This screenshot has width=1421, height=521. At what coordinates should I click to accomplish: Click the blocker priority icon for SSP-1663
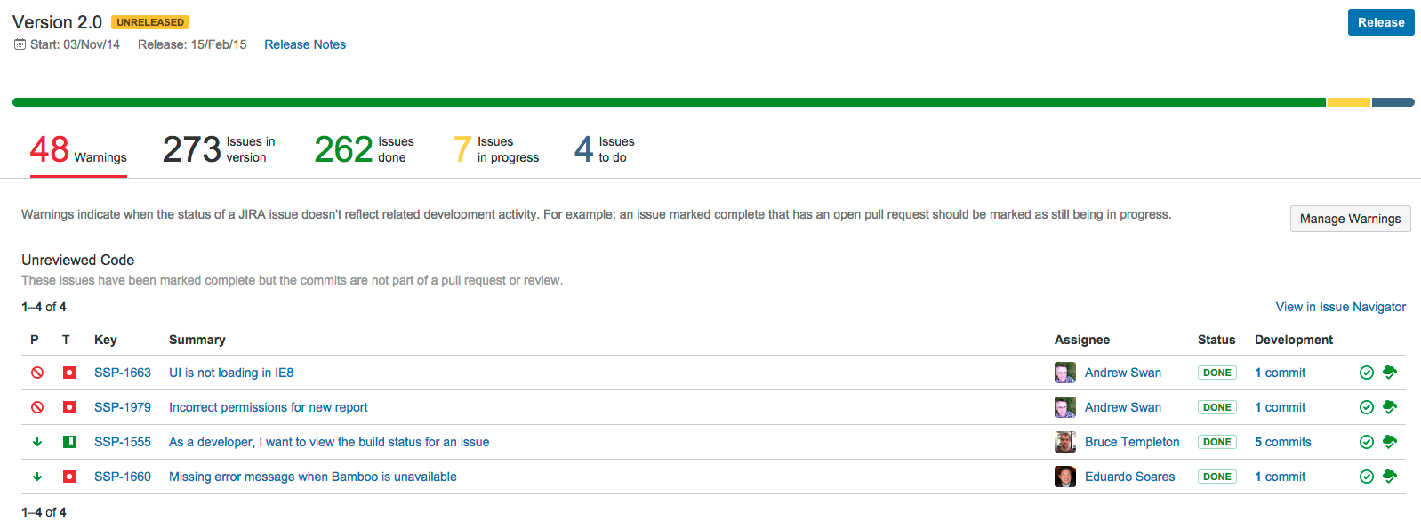37,373
